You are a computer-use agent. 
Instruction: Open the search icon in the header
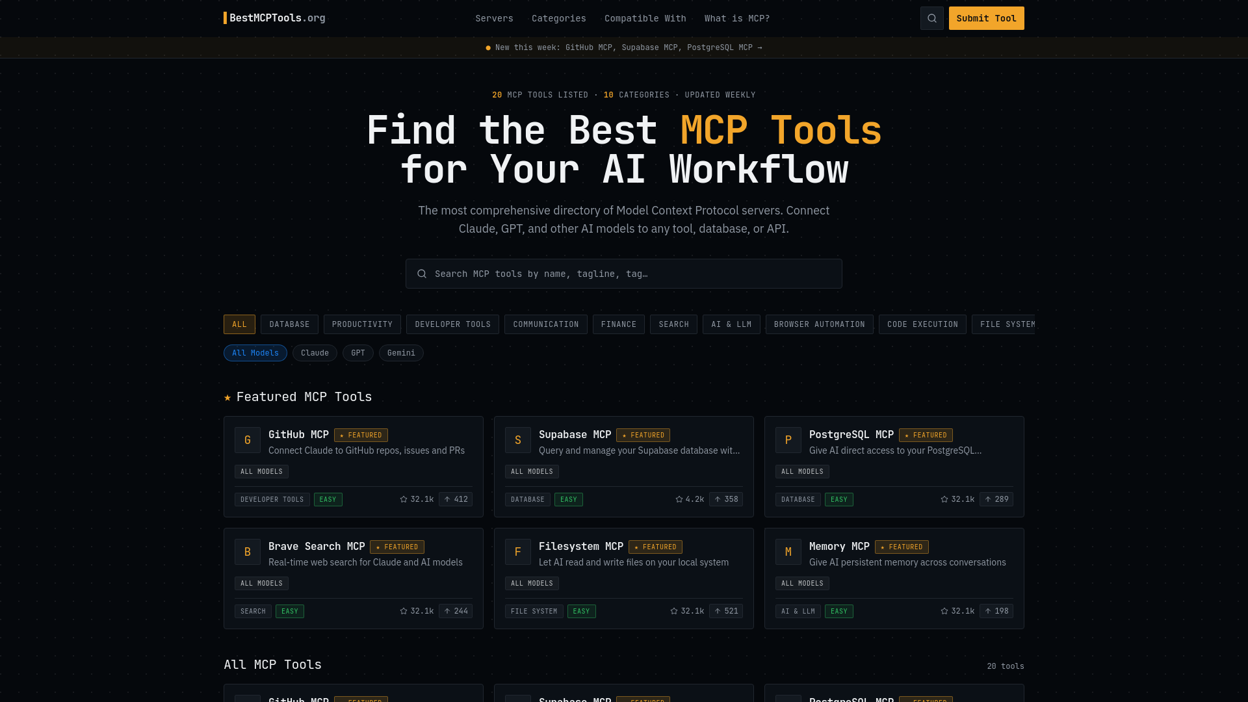pos(931,18)
